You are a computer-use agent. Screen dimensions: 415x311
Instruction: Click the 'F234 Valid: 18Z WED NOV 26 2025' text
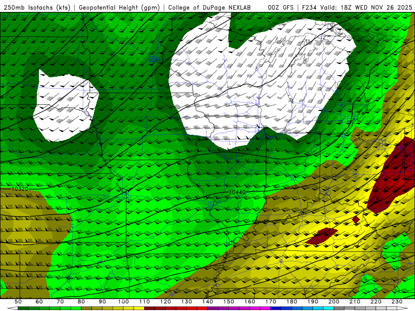[x=357, y=7]
